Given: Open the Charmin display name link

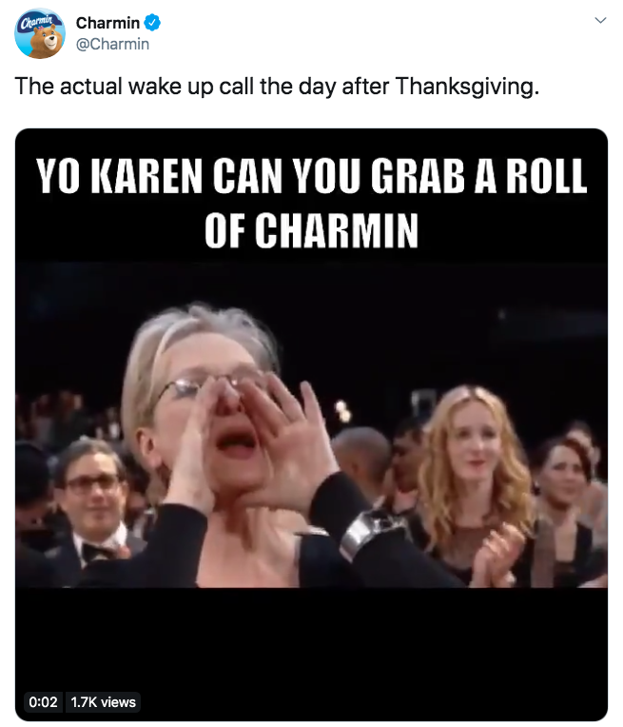Looking at the screenshot, I should tap(107, 22).
